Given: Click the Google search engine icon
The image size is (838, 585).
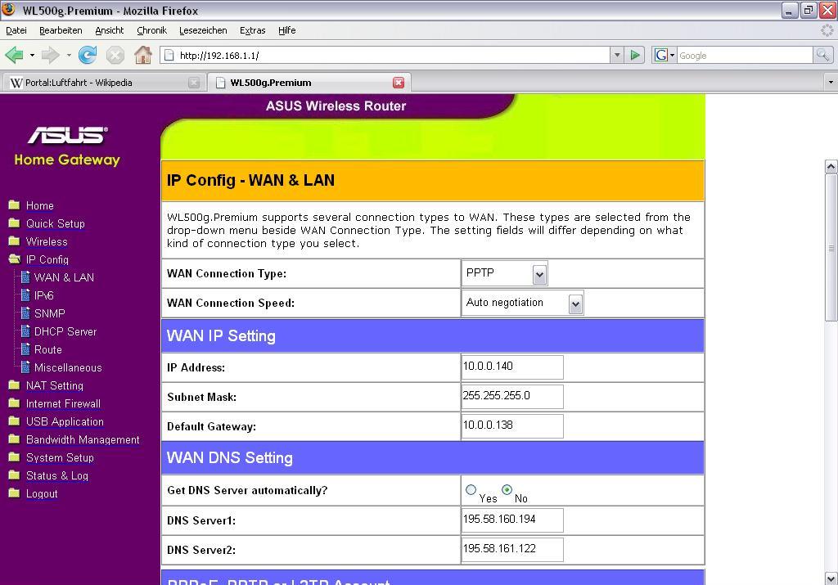Looking at the screenshot, I should (x=661, y=55).
